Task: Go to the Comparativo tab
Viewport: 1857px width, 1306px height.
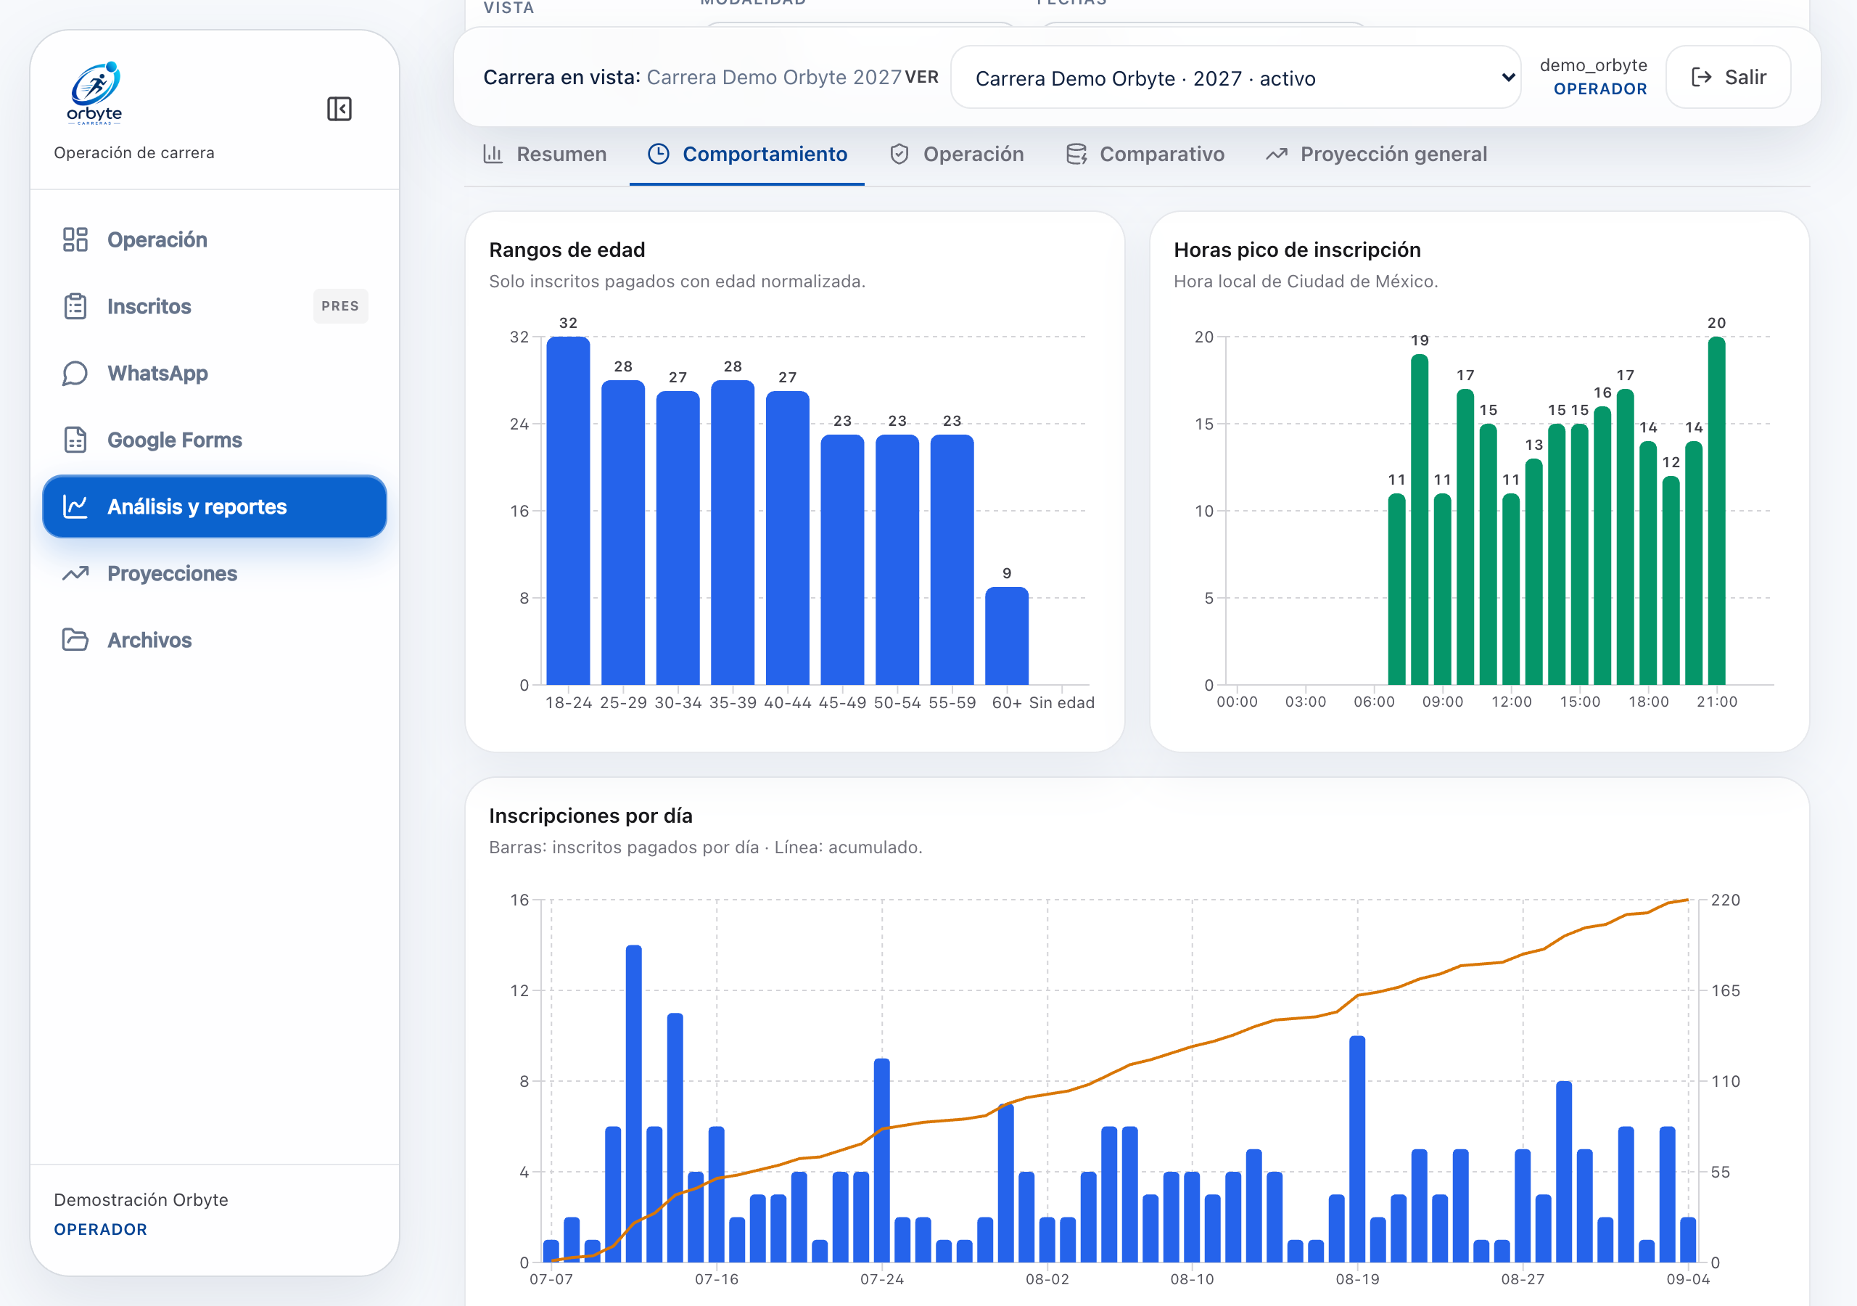Action: (1145, 154)
